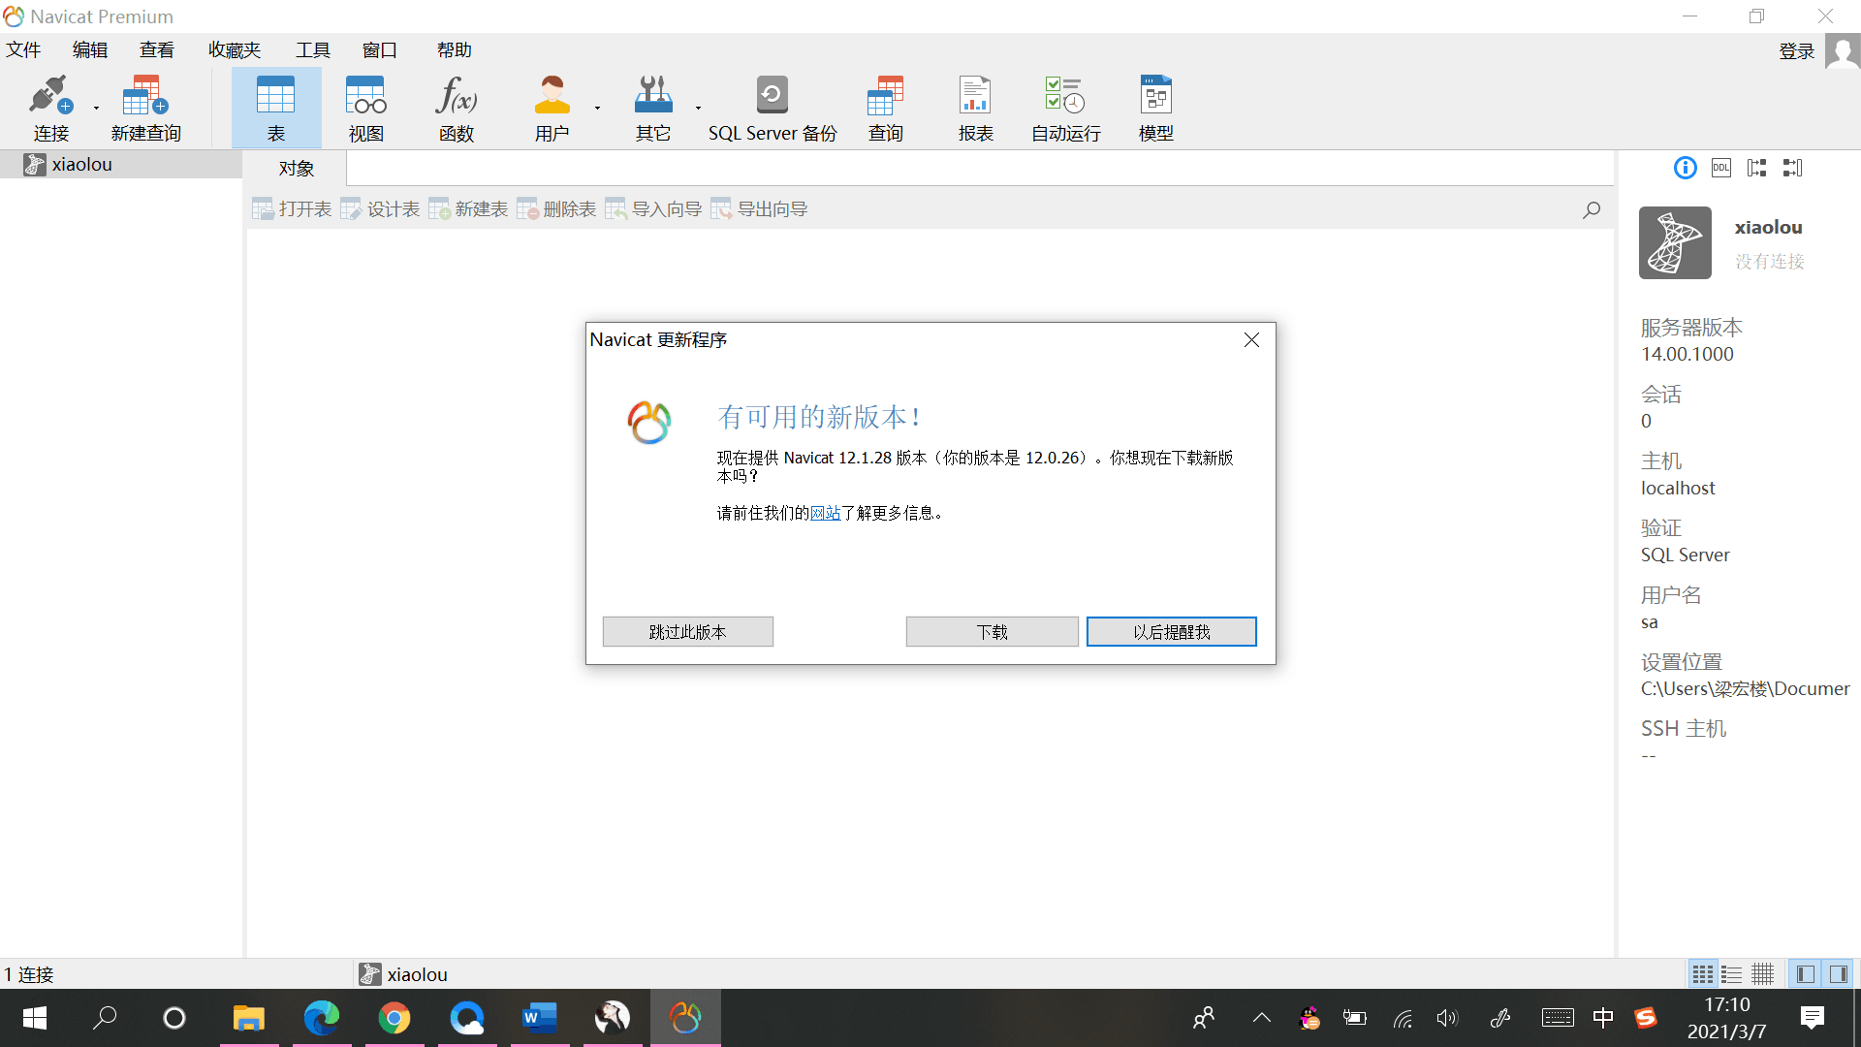
Task: Select the 对象 tab
Action: pos(296,168)
